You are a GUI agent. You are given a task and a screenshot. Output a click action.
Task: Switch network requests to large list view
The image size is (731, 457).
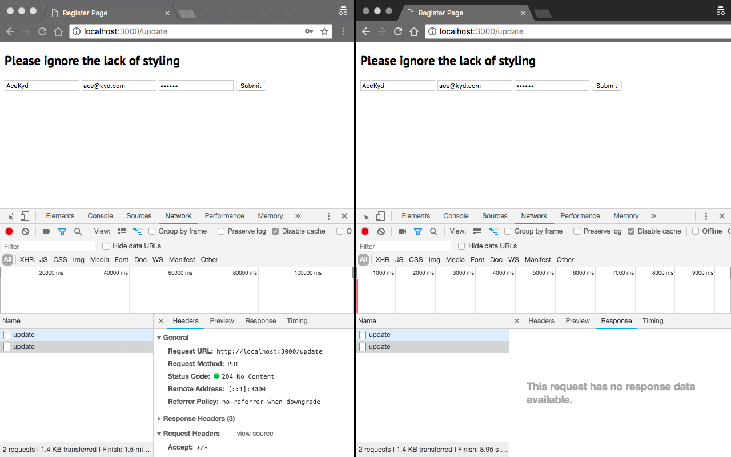tap(122, 231)
